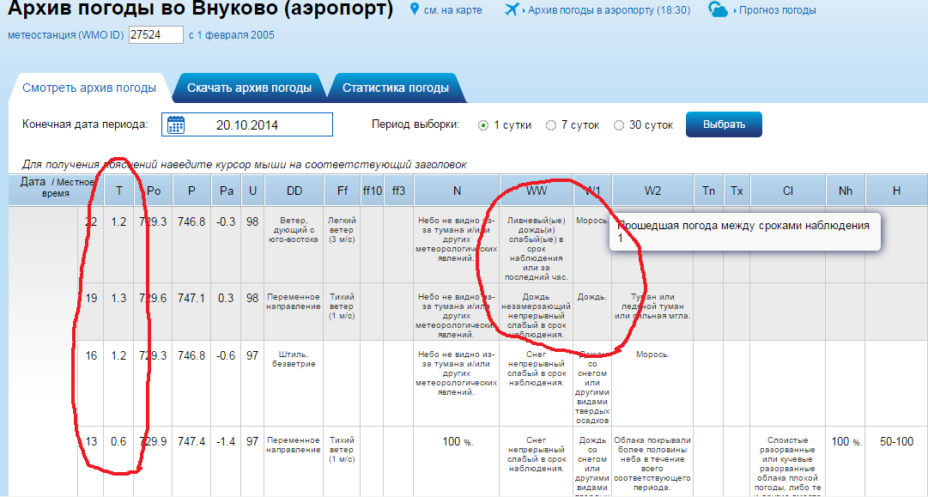
Task: Open the calendar icon in date field
Action: tap(176, 124)
